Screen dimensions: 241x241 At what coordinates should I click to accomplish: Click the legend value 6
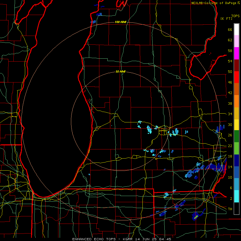coord(231,188)
